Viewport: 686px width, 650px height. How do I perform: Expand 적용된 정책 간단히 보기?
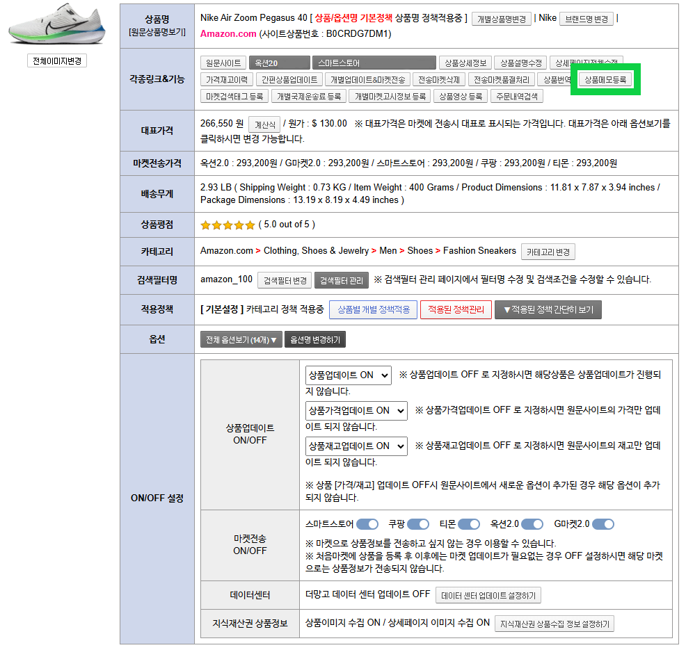(548, 309)
